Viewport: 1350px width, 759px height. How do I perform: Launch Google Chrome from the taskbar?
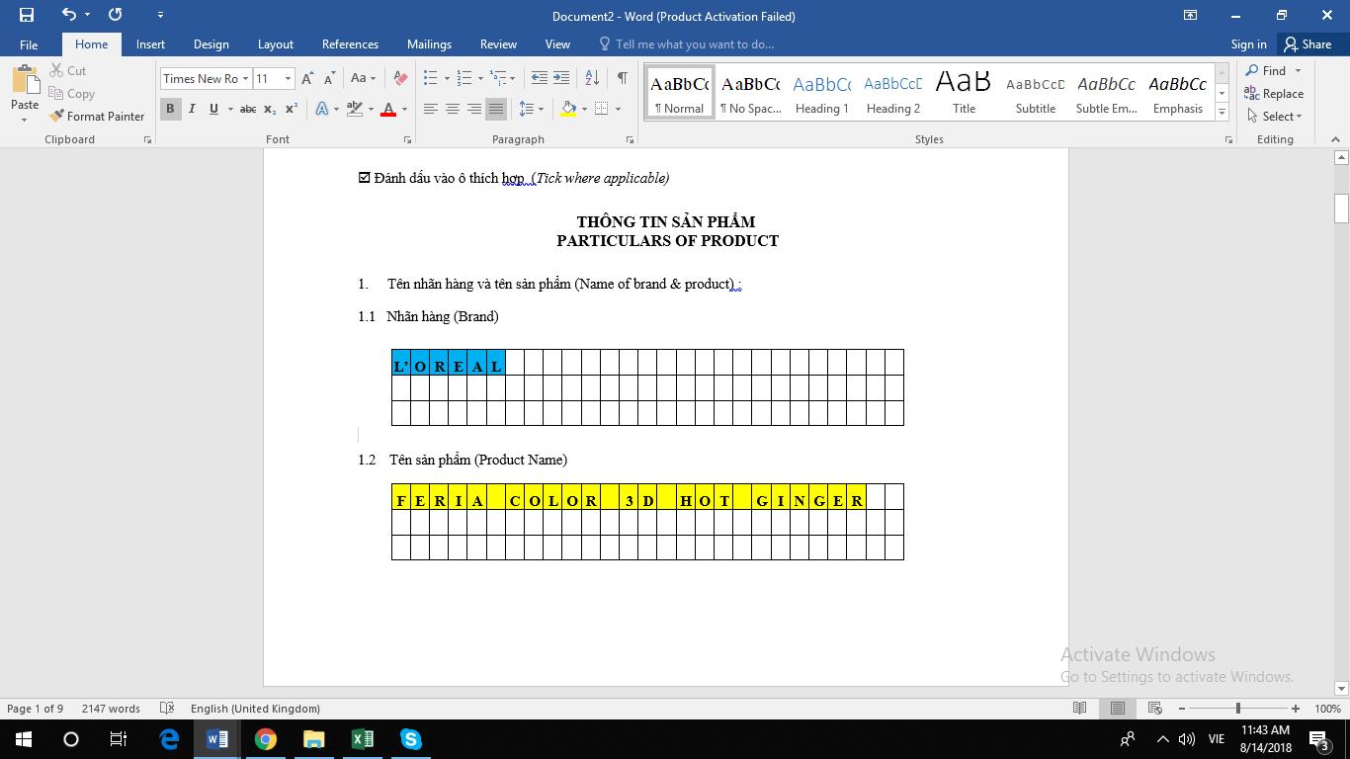(265, 738)
